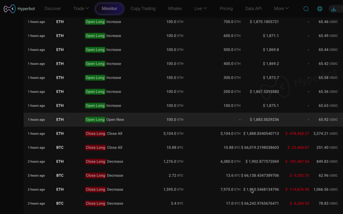Expand the Live dropdown menu
Image resolution: width=343 pixels, height=214 pixels.
(x=200, y=9)
